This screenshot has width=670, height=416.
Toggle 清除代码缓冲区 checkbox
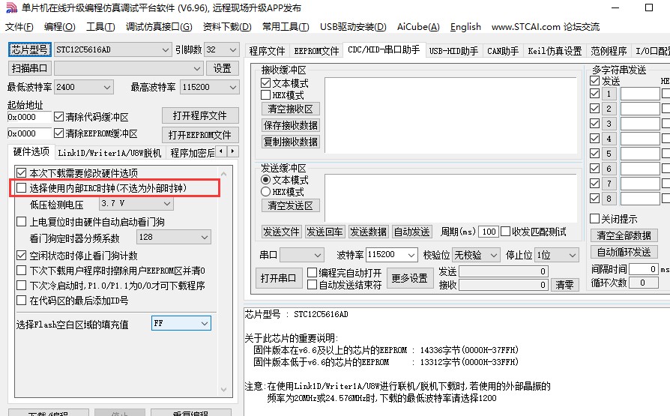[59, 117]
